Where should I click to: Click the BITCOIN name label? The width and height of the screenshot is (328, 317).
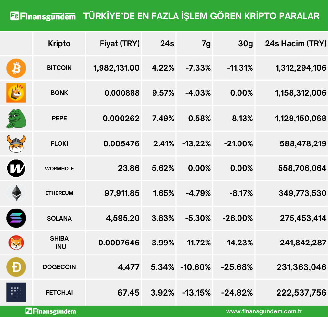[x=59, y=68]
